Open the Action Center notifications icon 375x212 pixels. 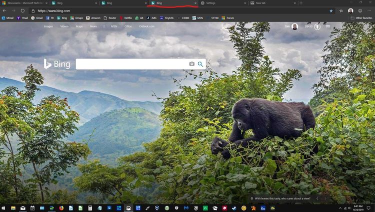pos(369,208)
